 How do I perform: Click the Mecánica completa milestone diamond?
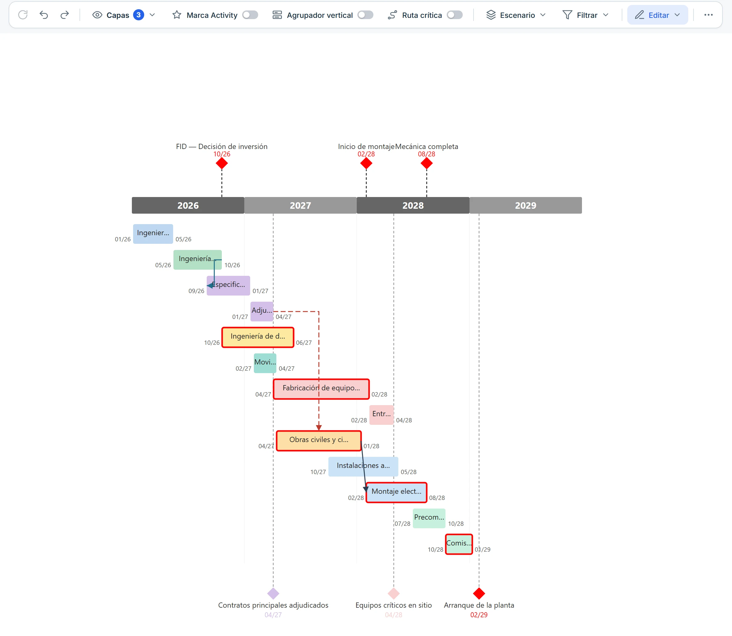click(427, 163)
